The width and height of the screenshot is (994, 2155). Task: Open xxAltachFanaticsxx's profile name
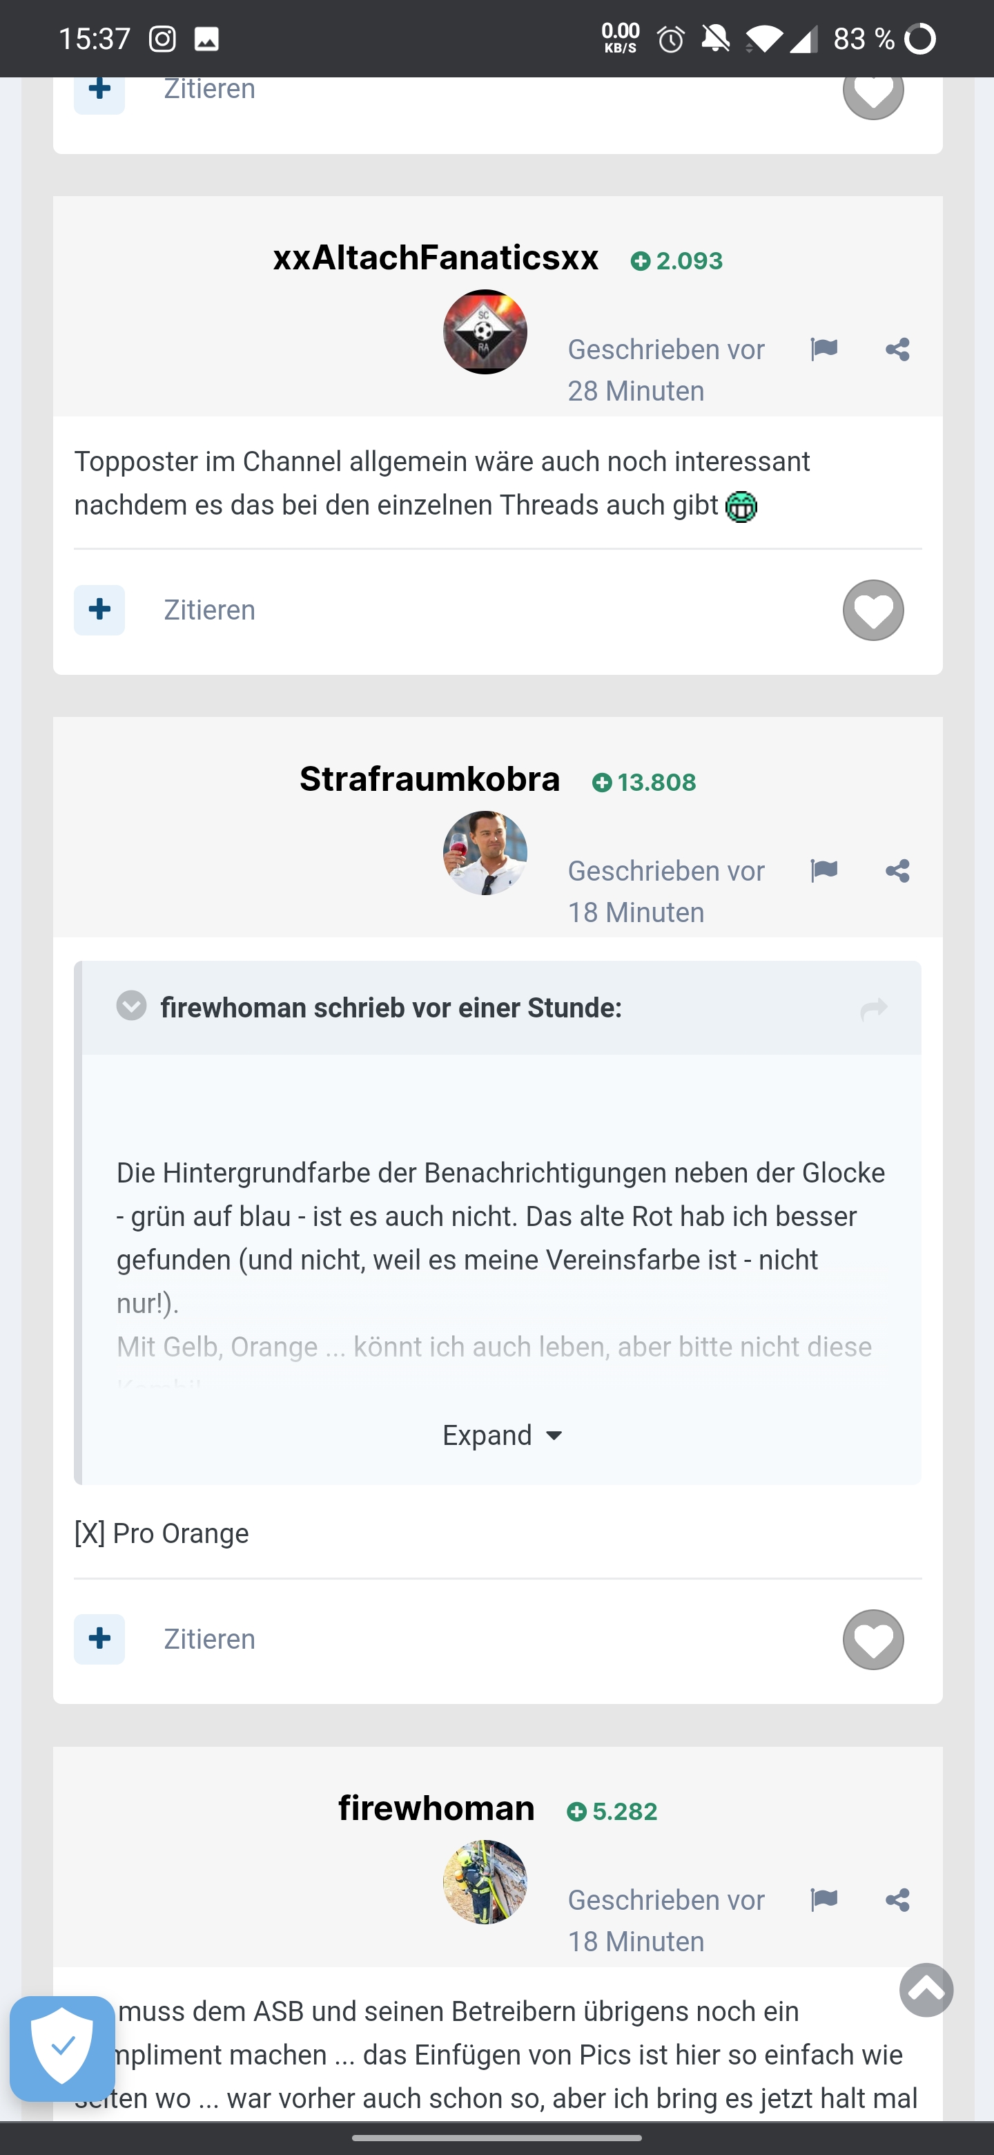(436, 258)
